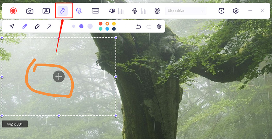Viewport: 272px width, 139px height.
Task: Choose the medium stroke thickness dot
Action: (81, 26)
